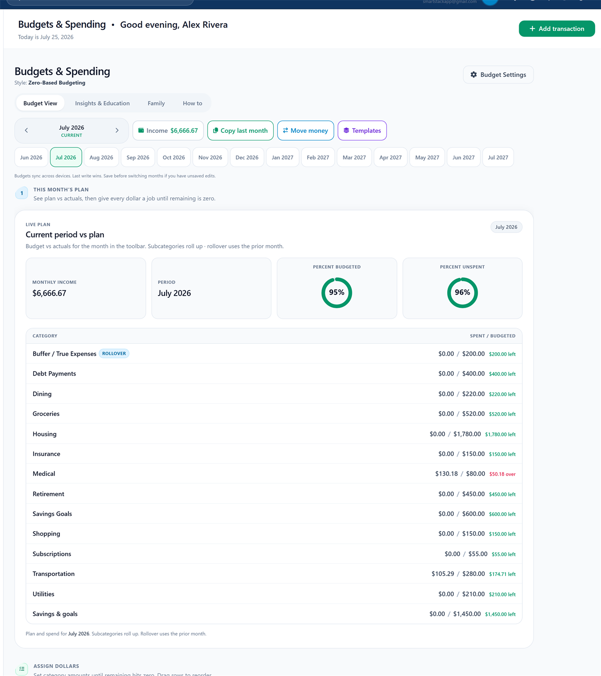Open Budget Settings

498,75
